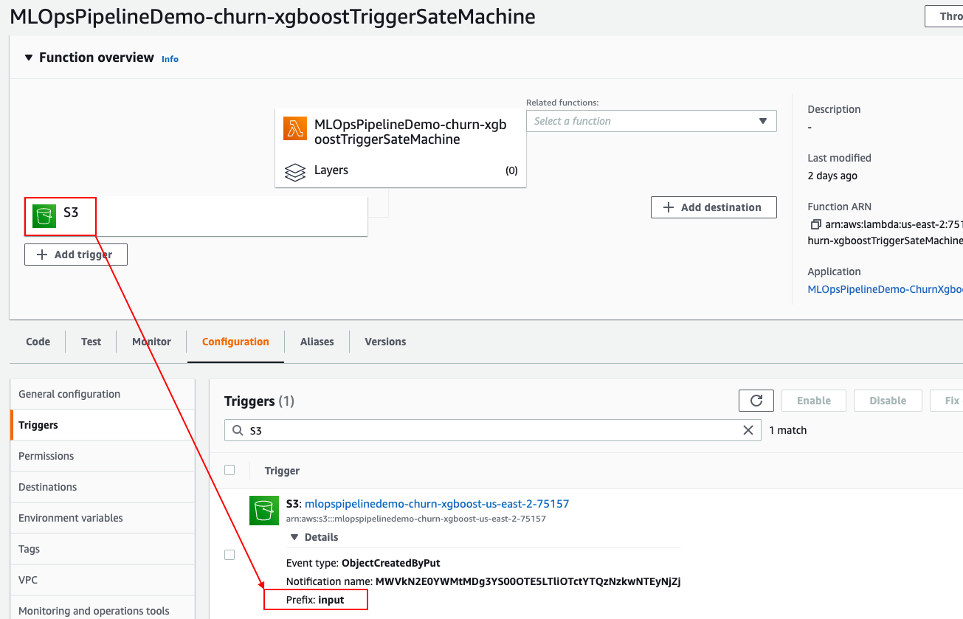This screenshot has height=619, width=963.
Task: Click the Layers row in function card
Action: (x=401, y=170)
